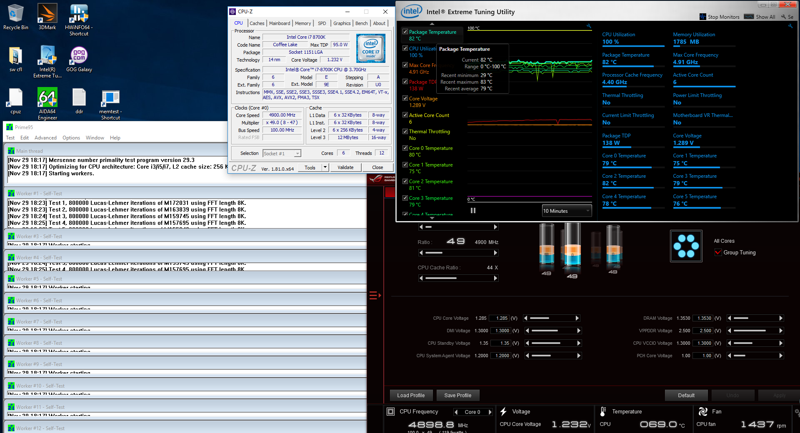Screen dimensions: 800x433
Task: Click the CPU System Agent Voltage input field
Action: click(500, 356)
